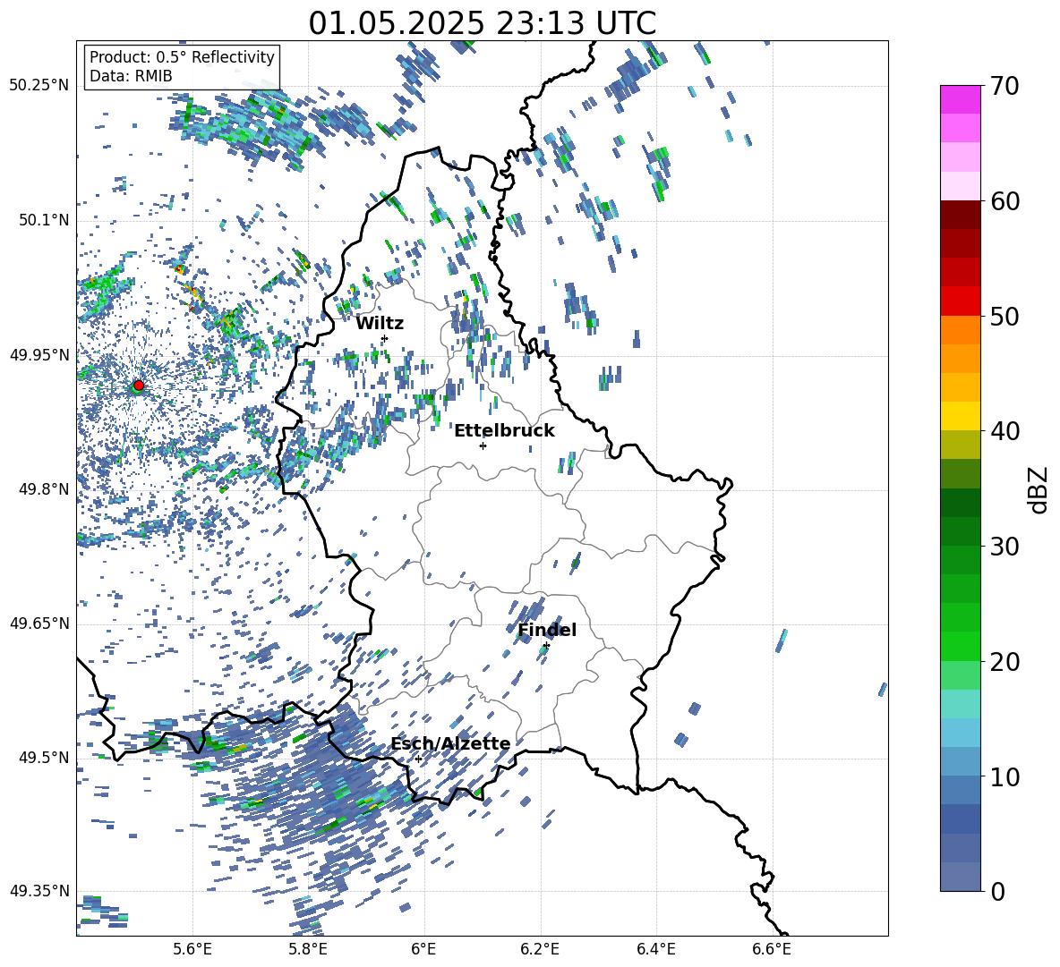The image size is (1060, 967).
Task: Click the 49.35°N latitude label
Action: pos(39,891)
